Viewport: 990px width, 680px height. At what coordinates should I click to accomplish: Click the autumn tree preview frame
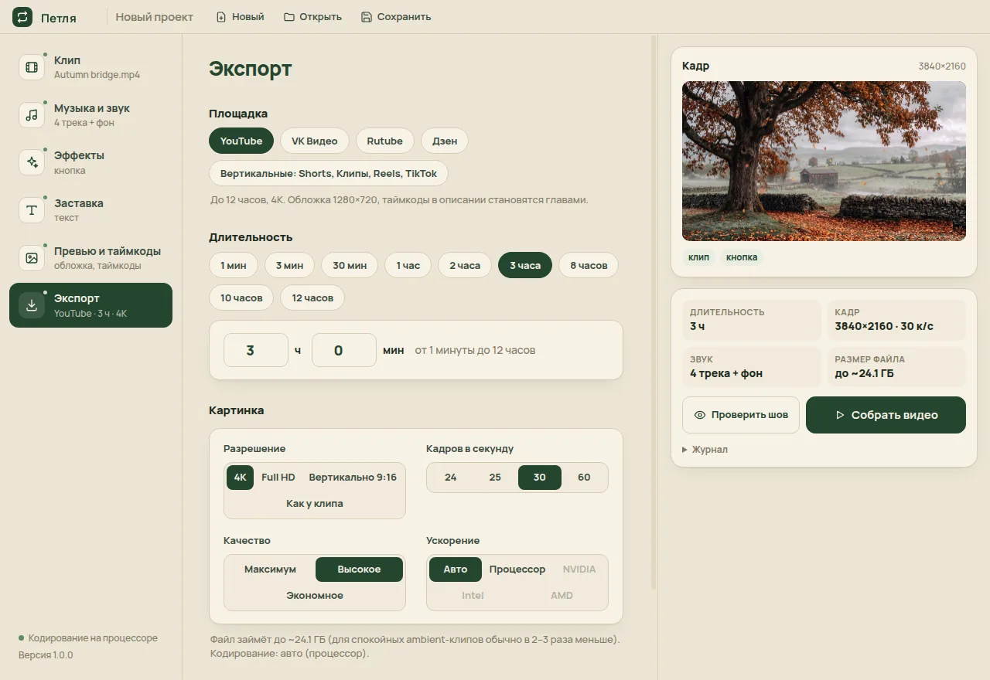(824, 161)
